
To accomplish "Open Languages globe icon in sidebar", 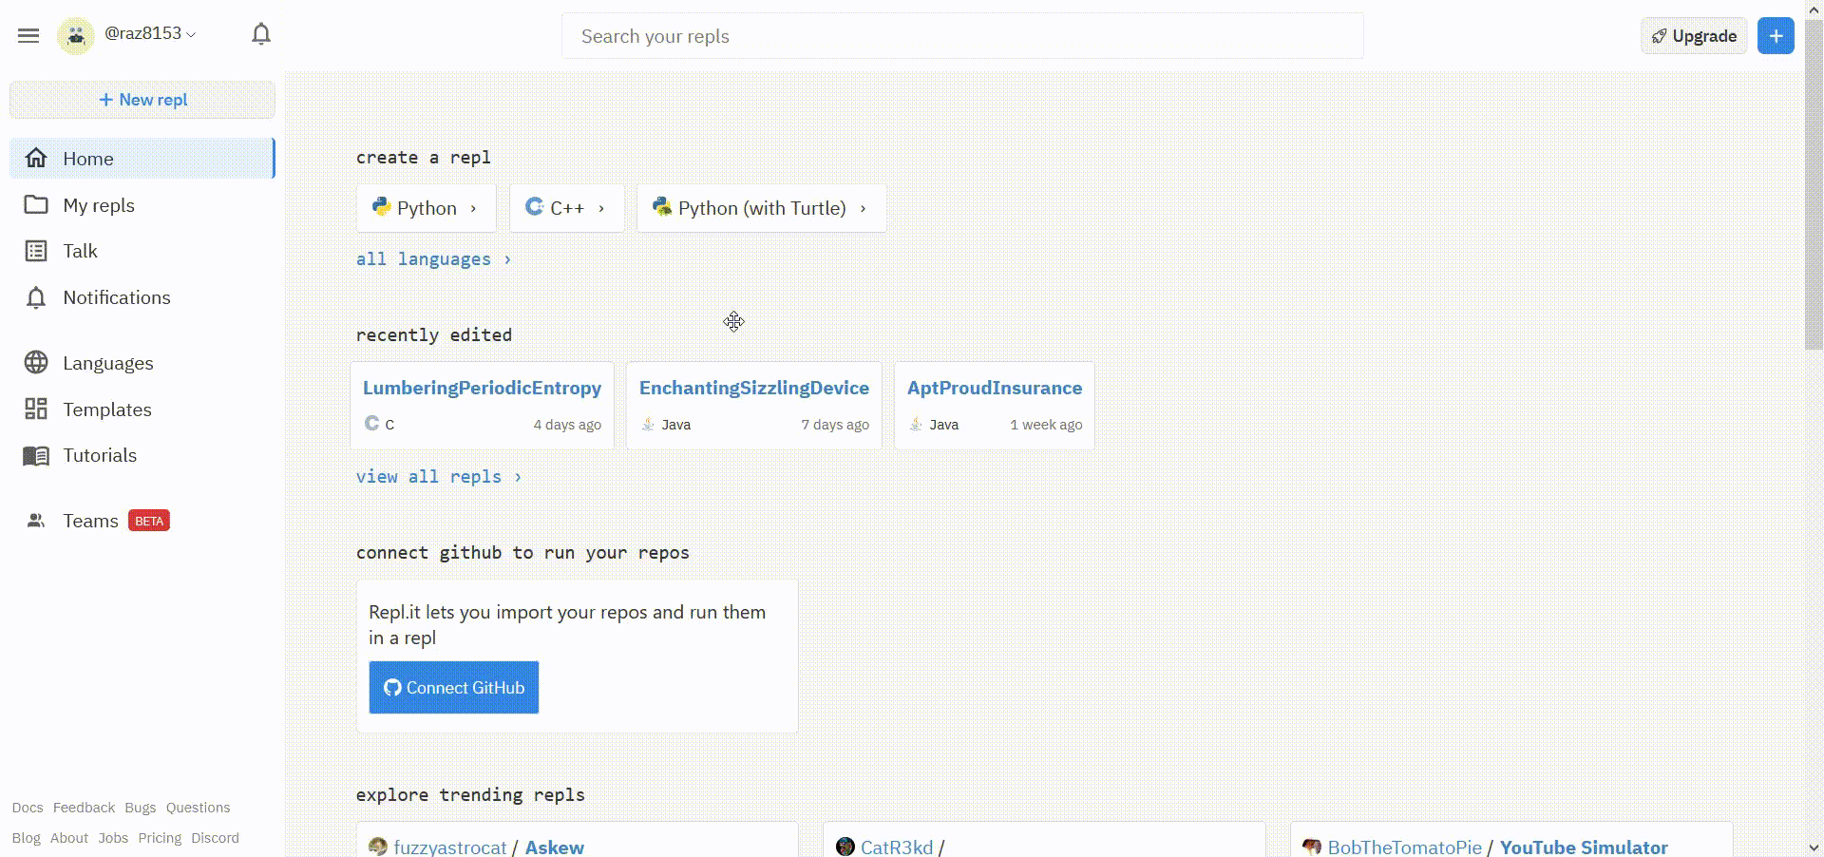I will point(36,363).
